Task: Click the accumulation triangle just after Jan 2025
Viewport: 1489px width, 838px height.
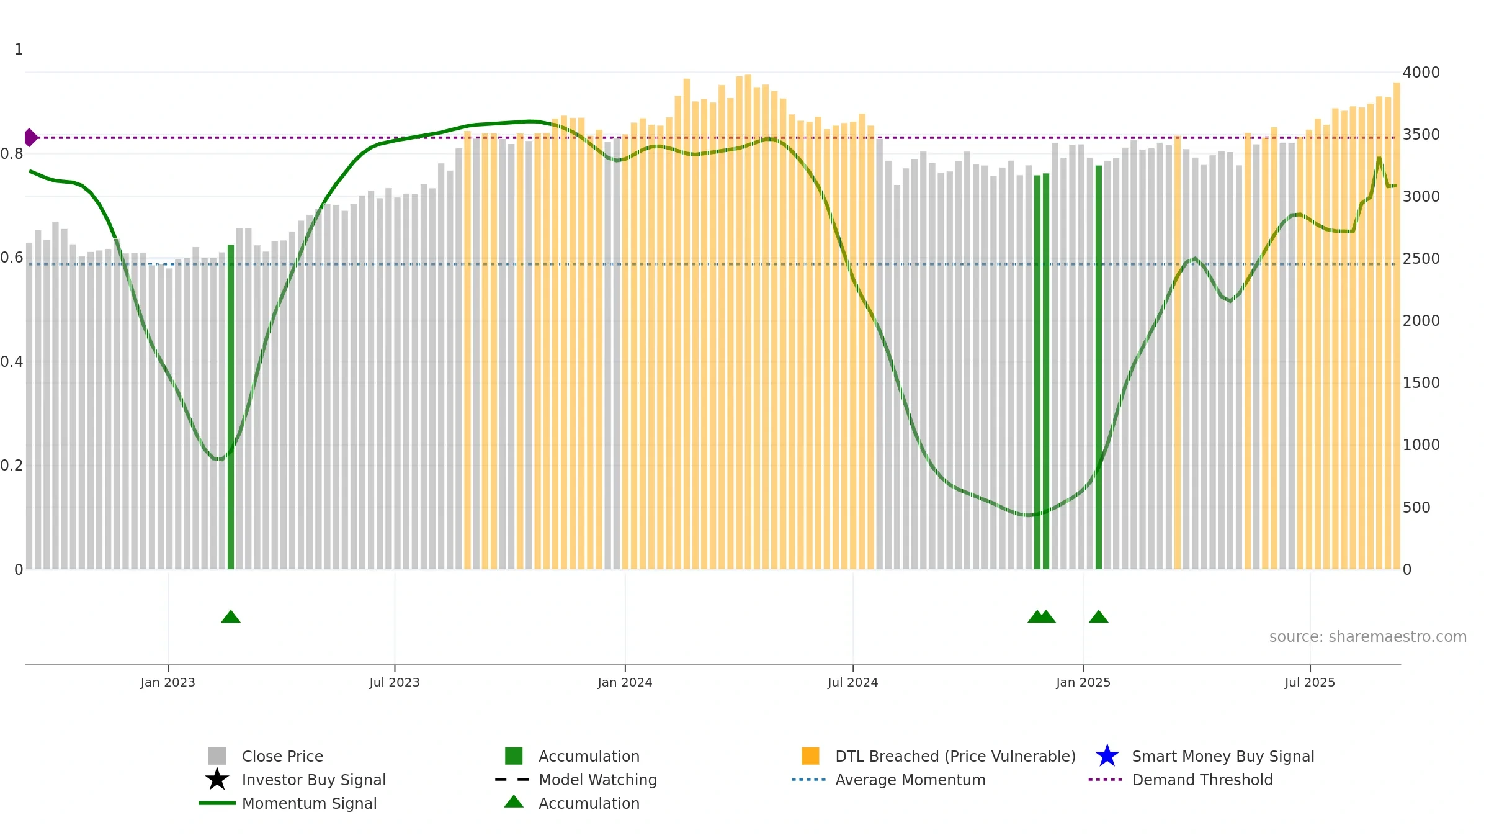Action: (1099, 616)
